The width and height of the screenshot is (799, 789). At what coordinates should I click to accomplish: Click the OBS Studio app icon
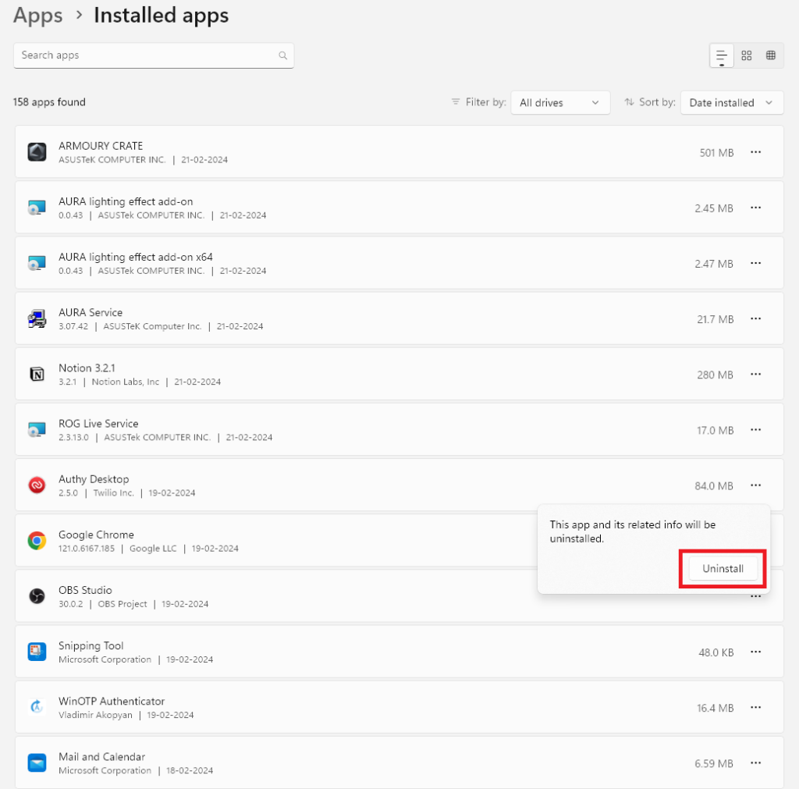(x=37, y=595)
